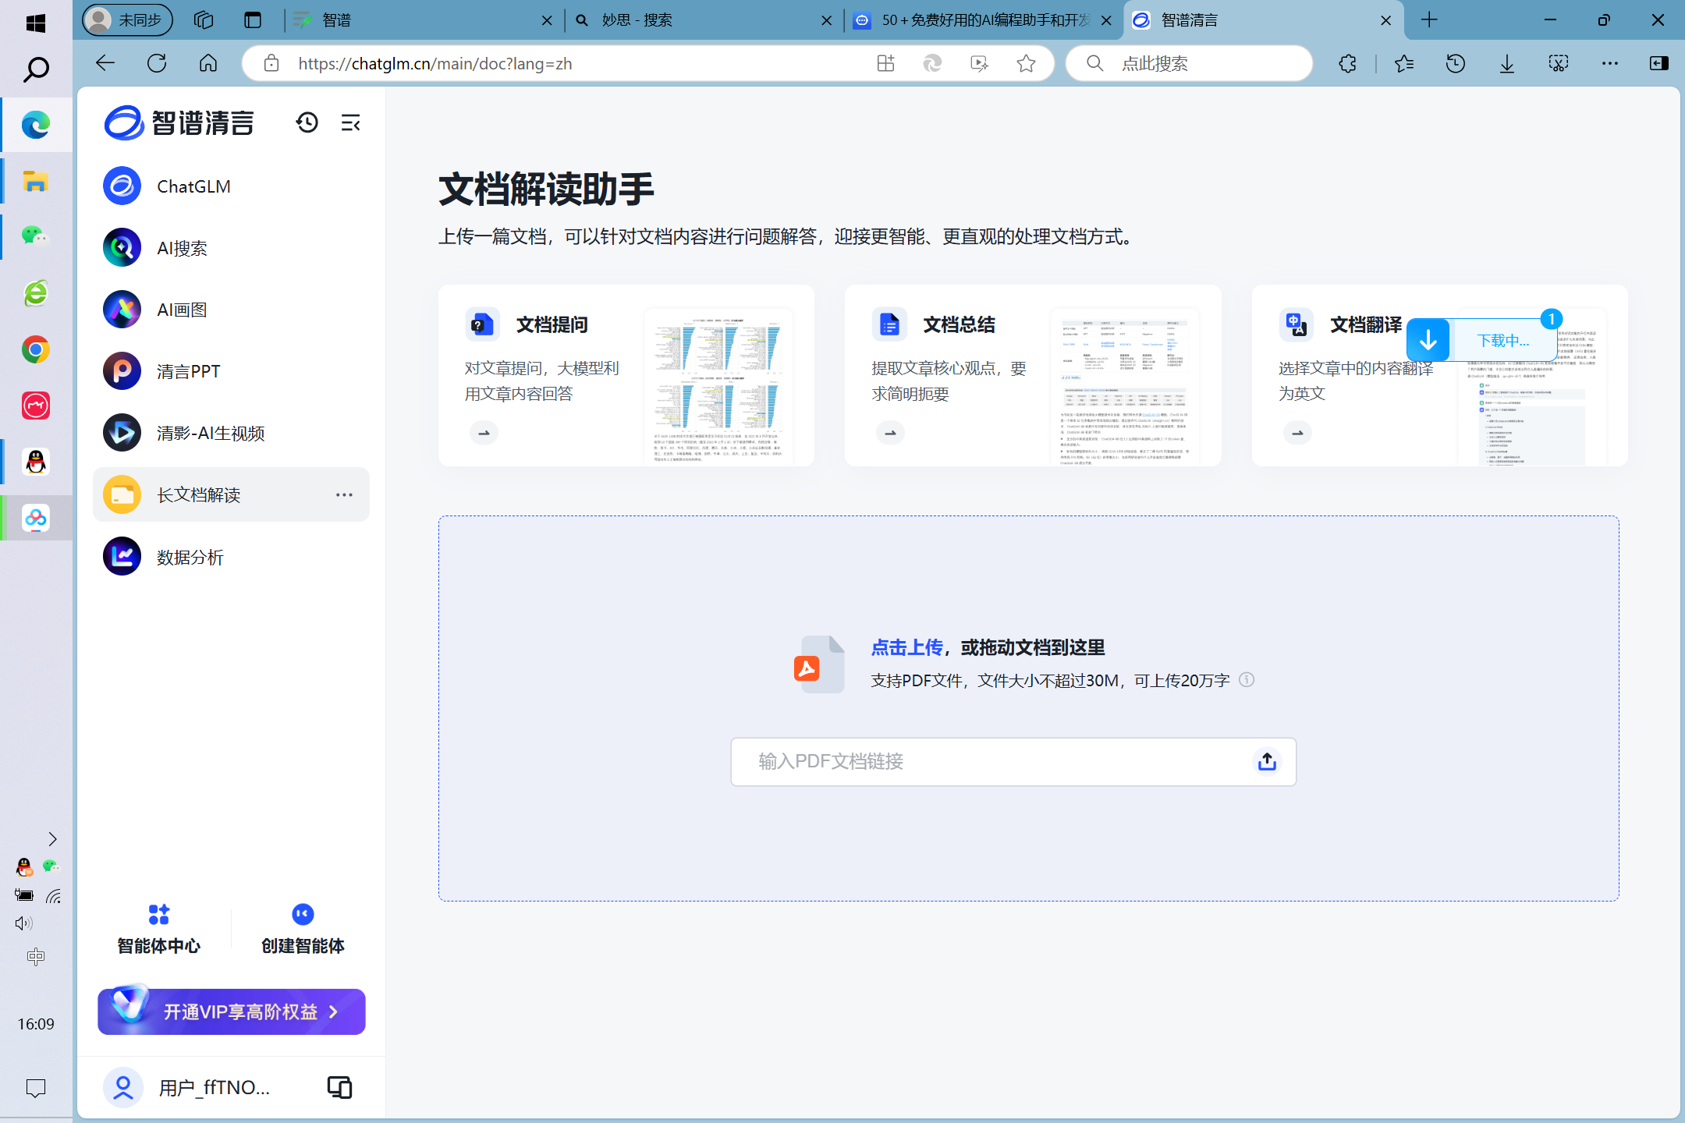The height and width of the screenshot is (1123, 1685).
Task: Open ChatGLM in the sidebar
Action: click(x=231, y=186)
